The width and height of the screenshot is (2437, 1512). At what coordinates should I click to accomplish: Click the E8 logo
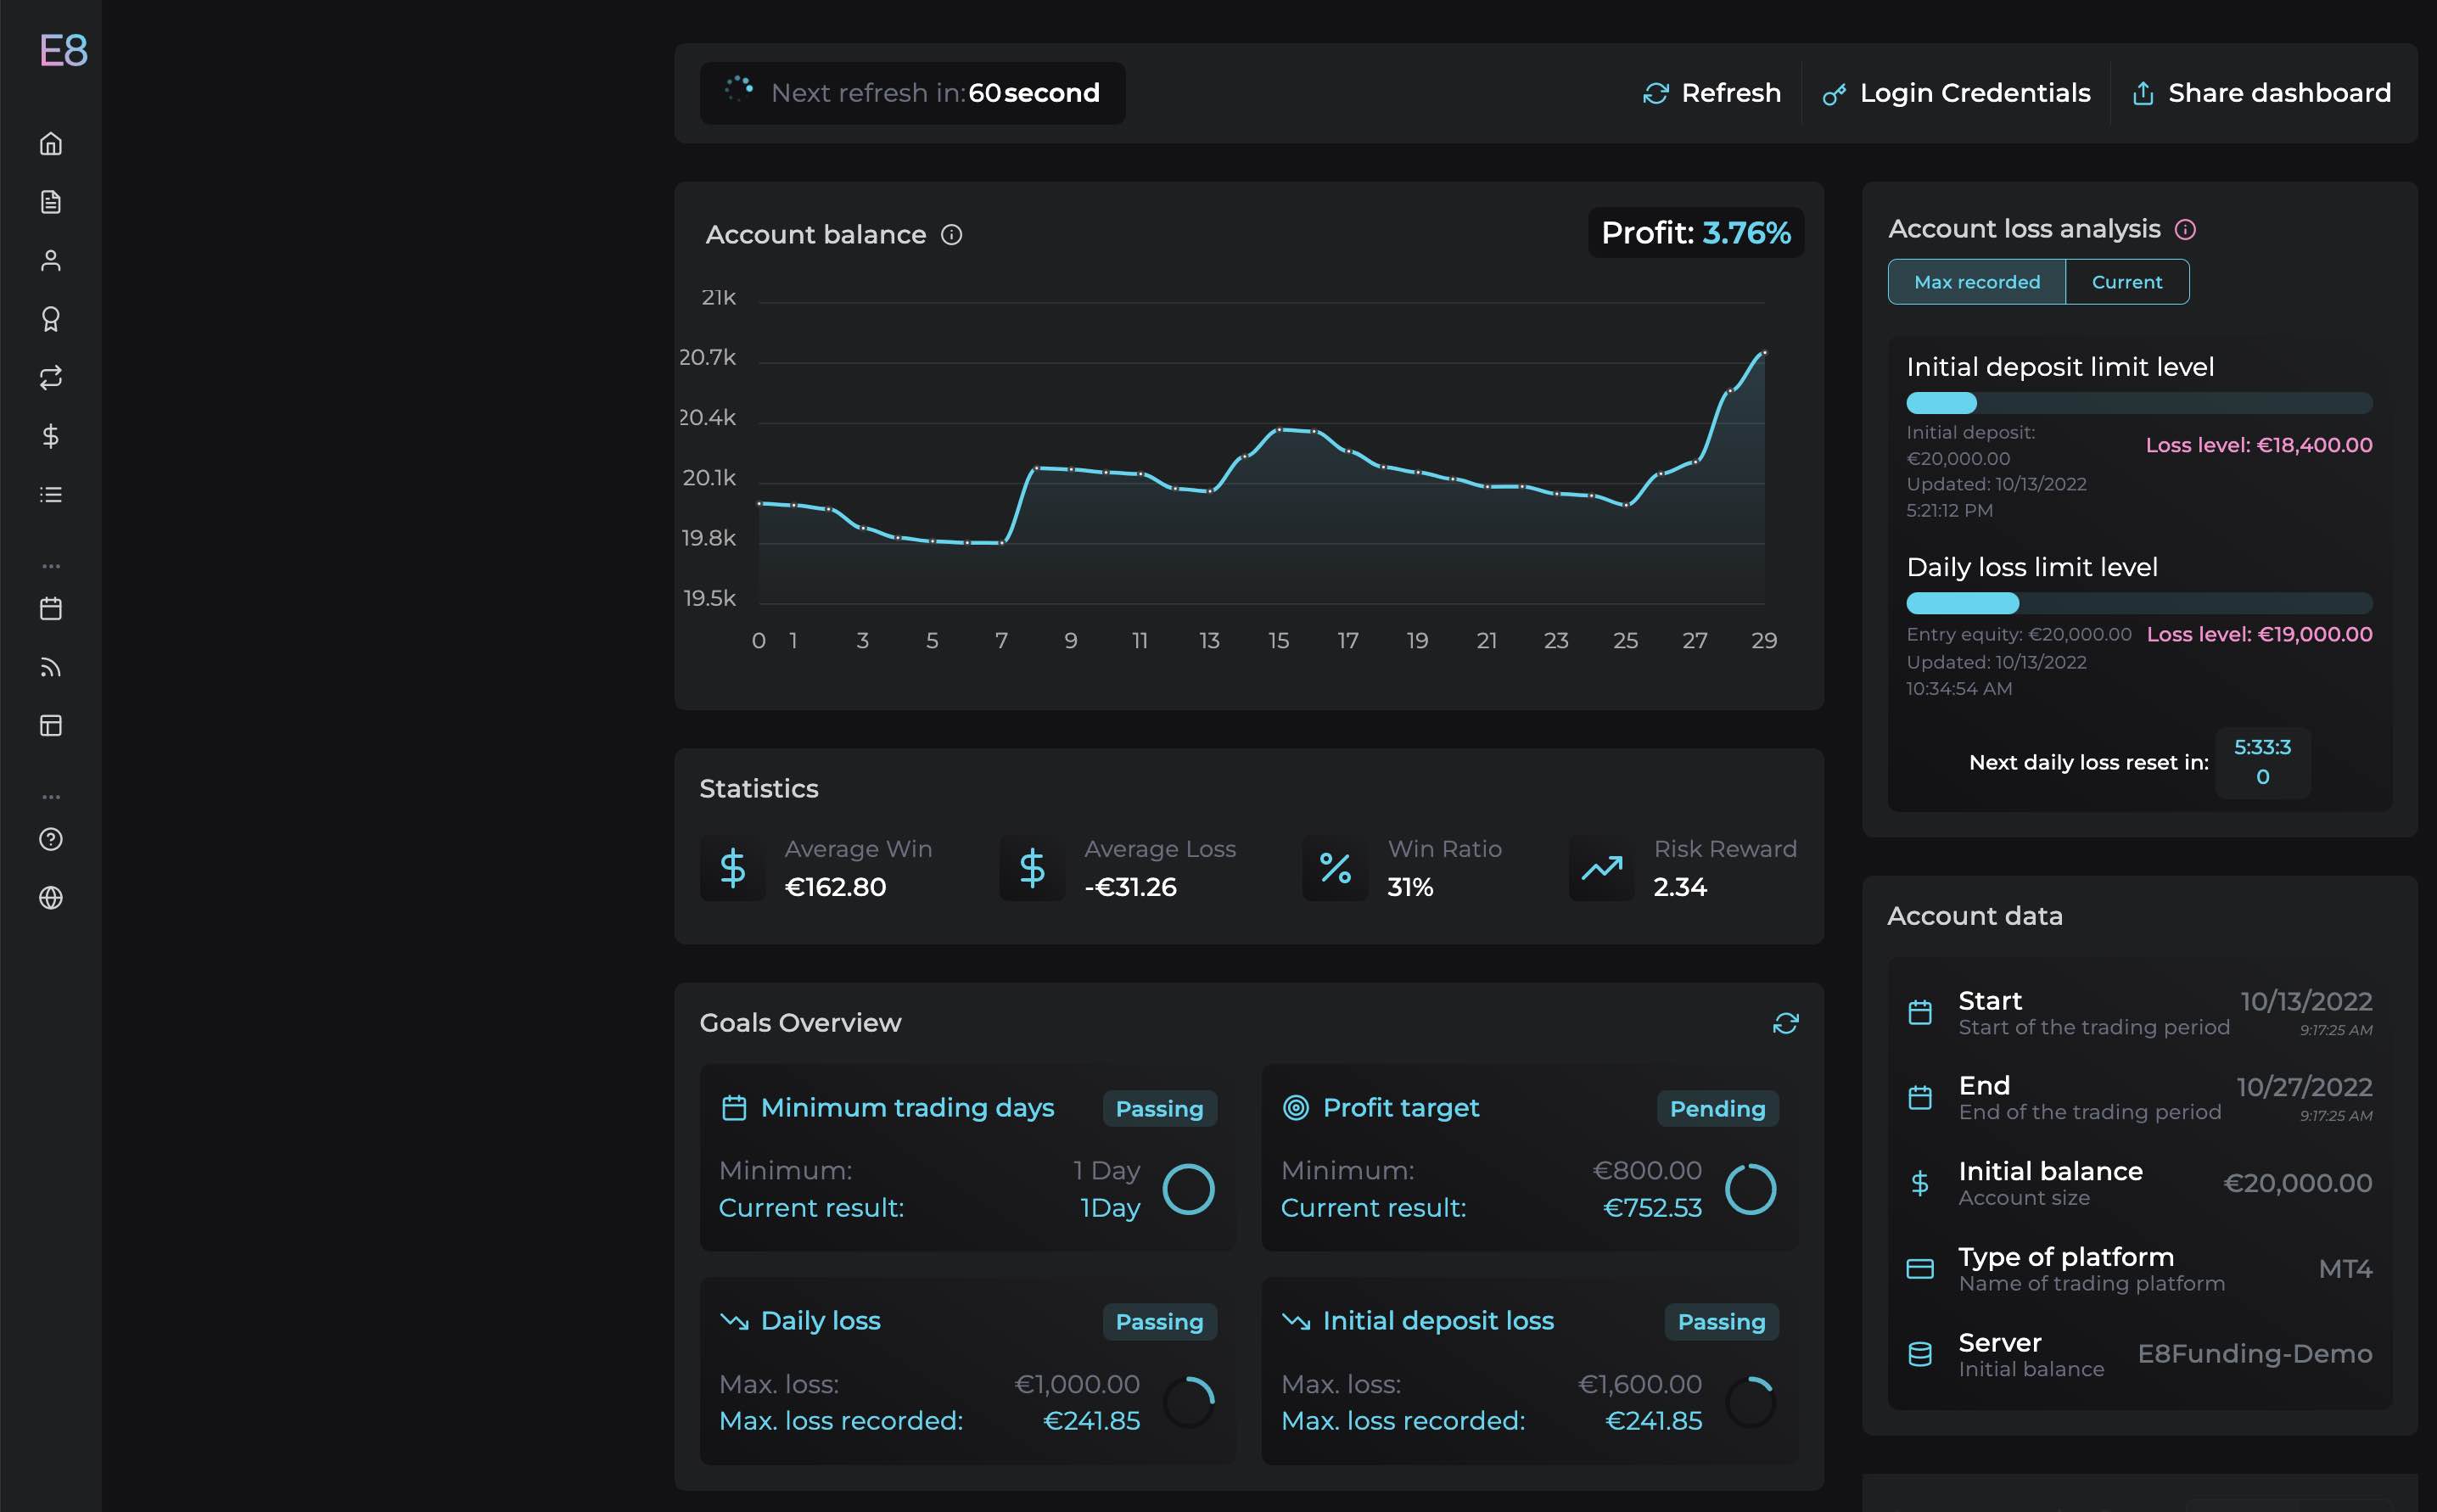(x=63, y=50)
